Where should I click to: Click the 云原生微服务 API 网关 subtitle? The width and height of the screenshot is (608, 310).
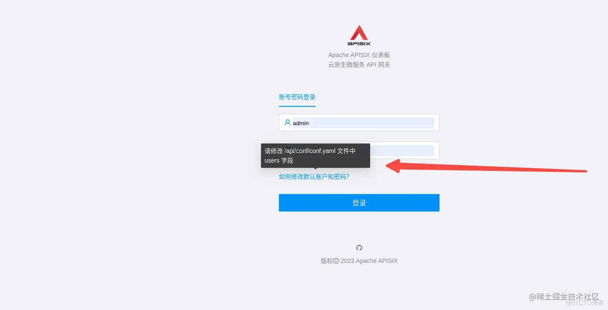(359, 65)
